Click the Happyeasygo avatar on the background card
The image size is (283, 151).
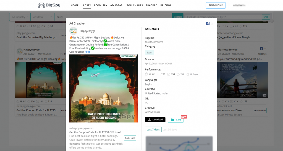pyautogui.click(x=20, y=51)
